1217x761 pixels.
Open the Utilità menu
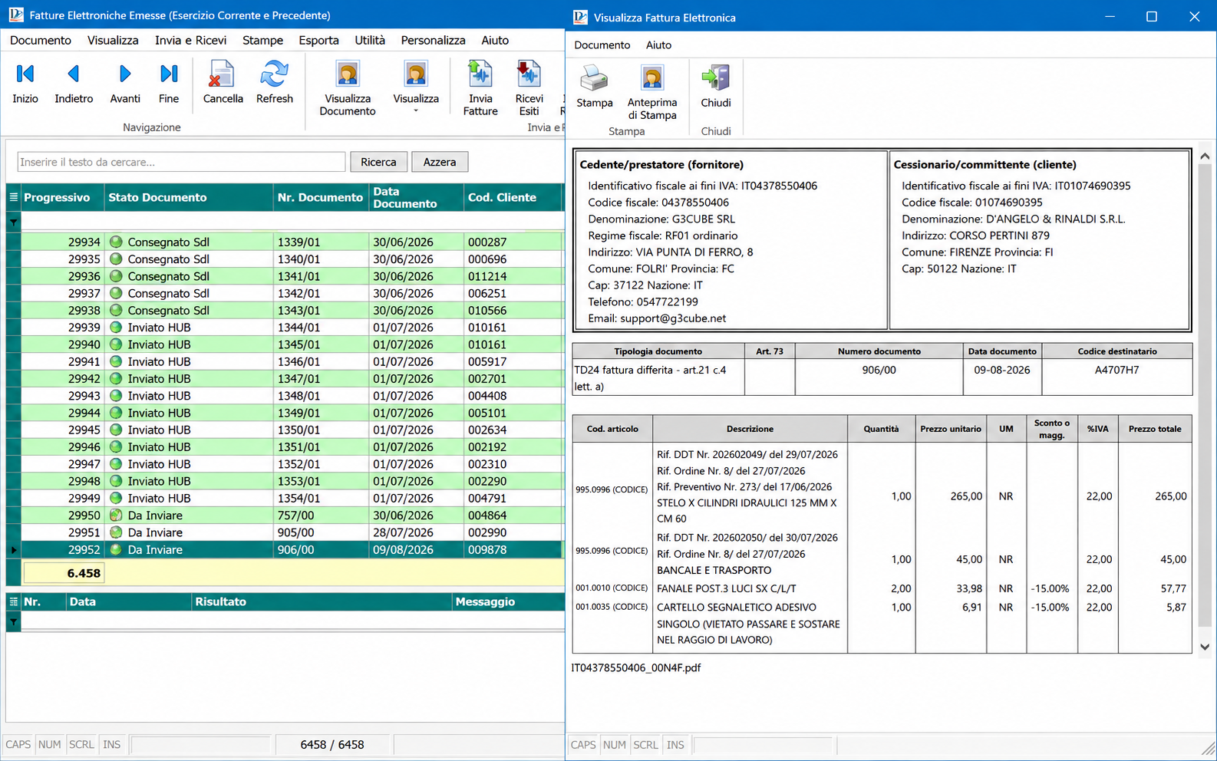point(370,40)
